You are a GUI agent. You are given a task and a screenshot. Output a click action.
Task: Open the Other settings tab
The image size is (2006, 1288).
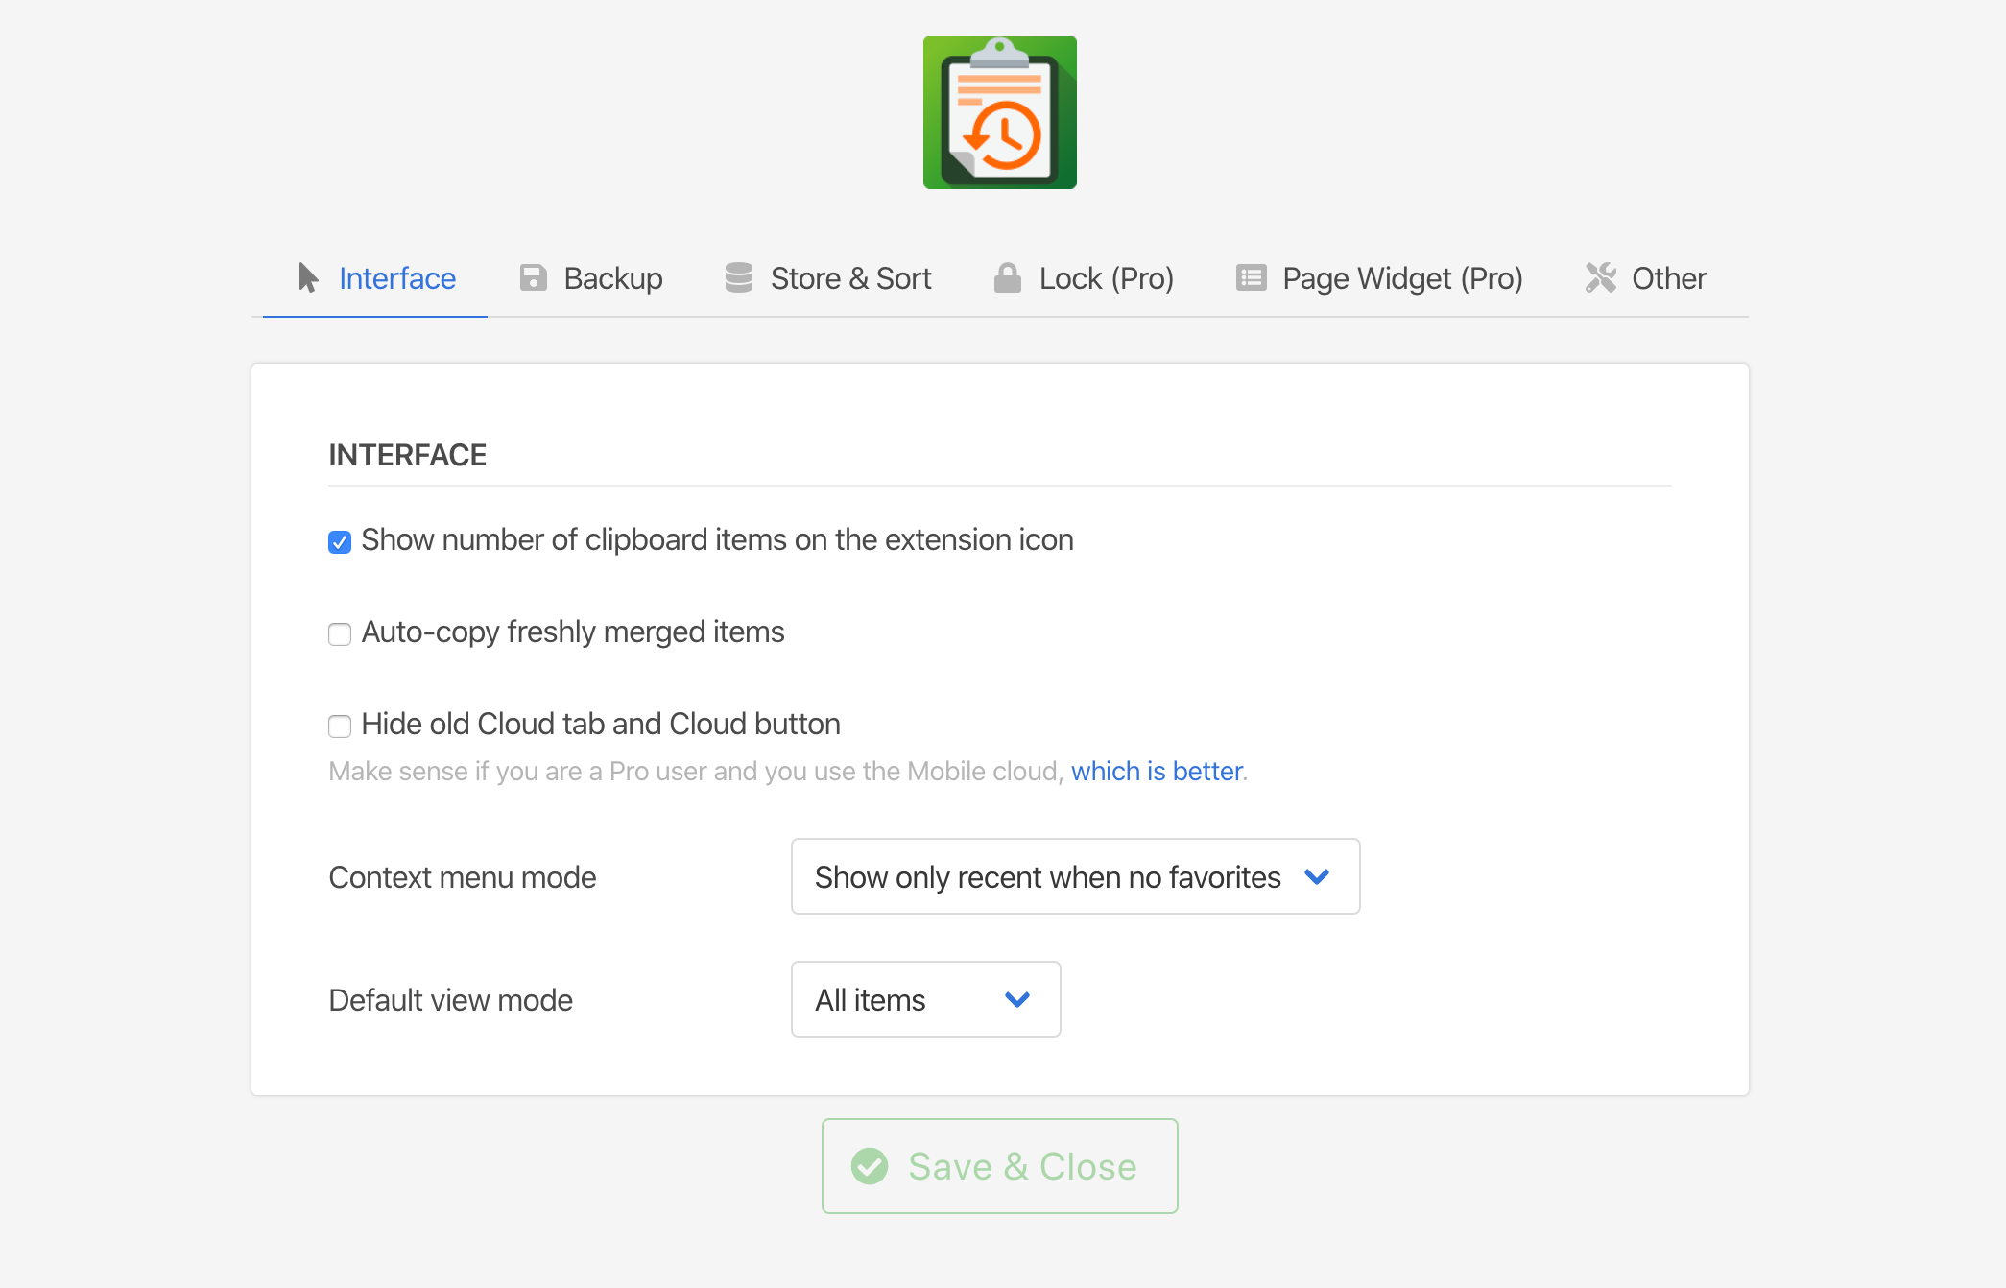1646,278
